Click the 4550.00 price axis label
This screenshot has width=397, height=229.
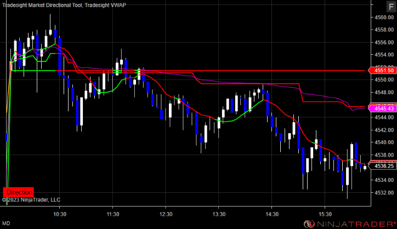tap(384, 79)
